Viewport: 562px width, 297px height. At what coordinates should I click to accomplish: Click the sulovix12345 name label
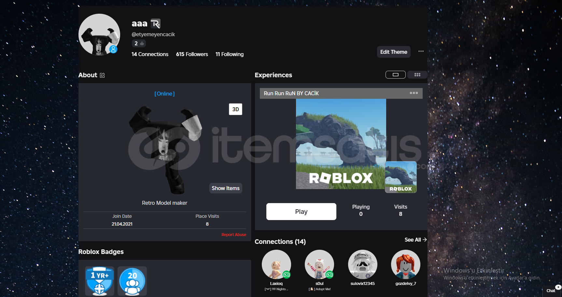363,284
